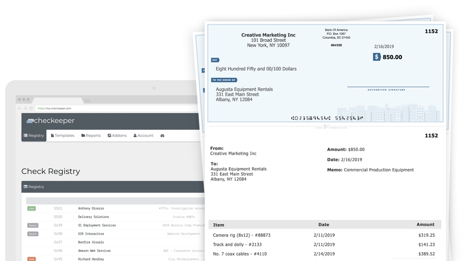Select the Delivery Solutions registry row
Screen dimensions: 463x261
click(x=115, y=217)
